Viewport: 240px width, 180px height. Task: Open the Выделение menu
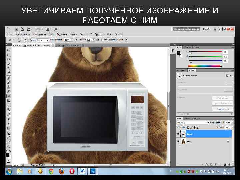coord(62,34)
